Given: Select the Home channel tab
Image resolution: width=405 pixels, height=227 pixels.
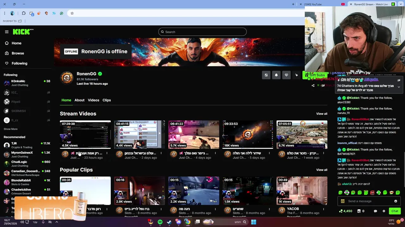Looking at the screenshot, I should tap(66, 100).
